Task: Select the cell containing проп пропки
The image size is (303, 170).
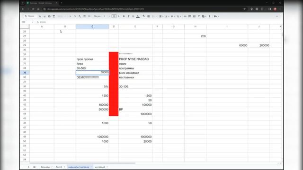Action: click(x=92, y=59)
